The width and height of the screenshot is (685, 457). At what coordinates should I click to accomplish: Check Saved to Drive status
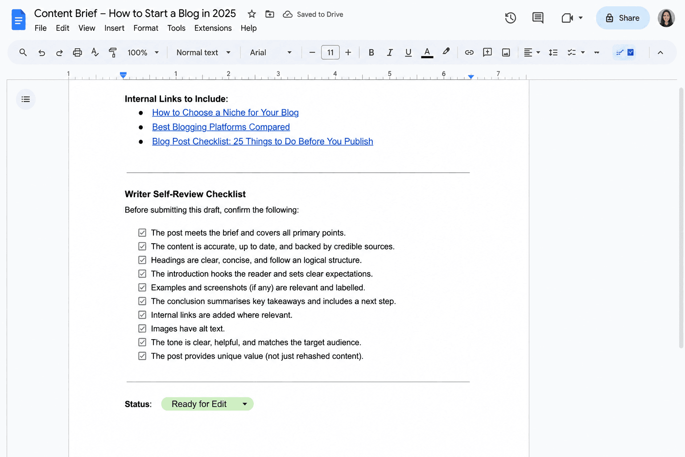pos(313,14)
